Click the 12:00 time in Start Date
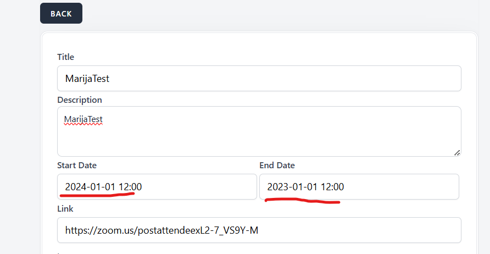The image size is (490, 254). click(x=130, y=187)
